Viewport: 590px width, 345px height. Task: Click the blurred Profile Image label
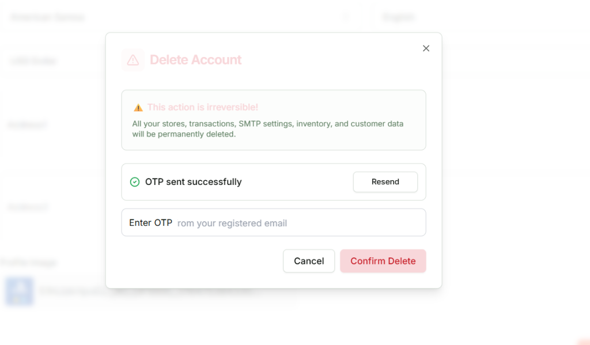[x=28, y=263]
